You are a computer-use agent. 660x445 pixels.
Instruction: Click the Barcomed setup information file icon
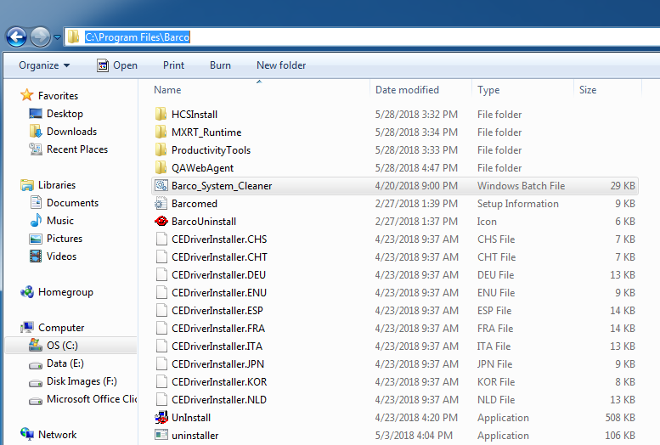tap(161, 203)
